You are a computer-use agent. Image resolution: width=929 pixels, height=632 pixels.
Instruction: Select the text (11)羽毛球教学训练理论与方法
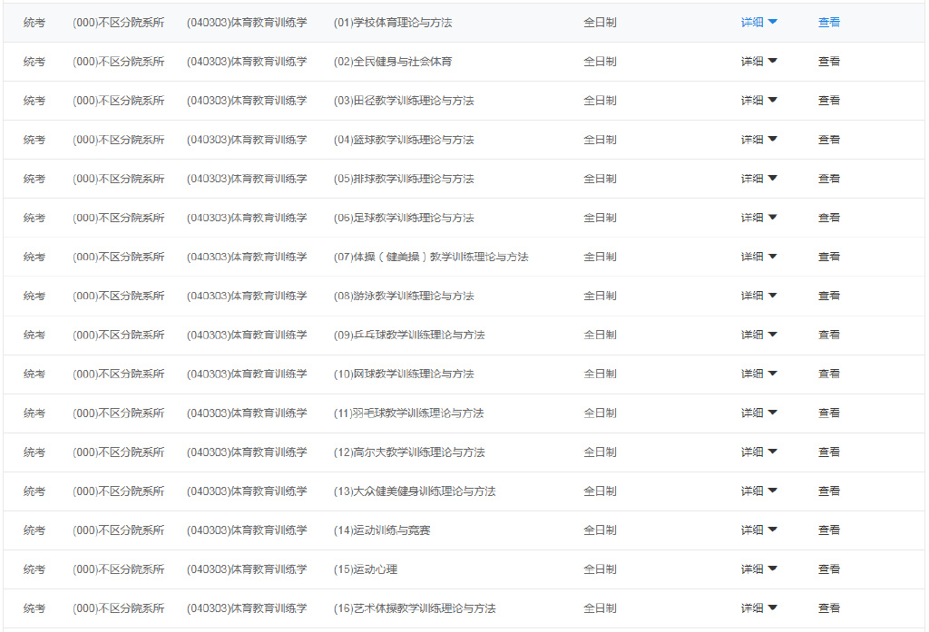pyautogui.click(x=409, y=413)
